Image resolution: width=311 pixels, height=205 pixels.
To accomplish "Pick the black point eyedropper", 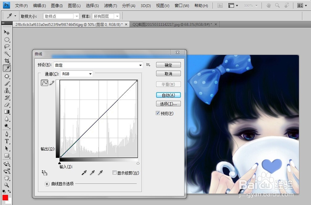I will tap(84, 173).
